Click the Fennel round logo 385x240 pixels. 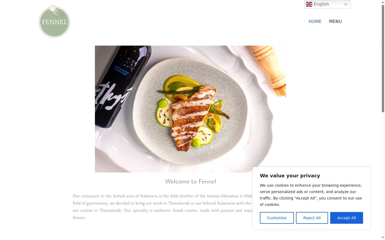[x=54, y=21]
